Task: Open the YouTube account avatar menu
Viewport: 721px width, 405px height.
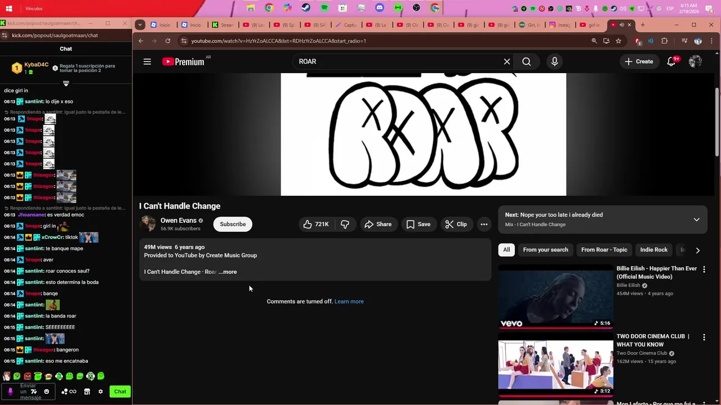Action: coord(695,62)
